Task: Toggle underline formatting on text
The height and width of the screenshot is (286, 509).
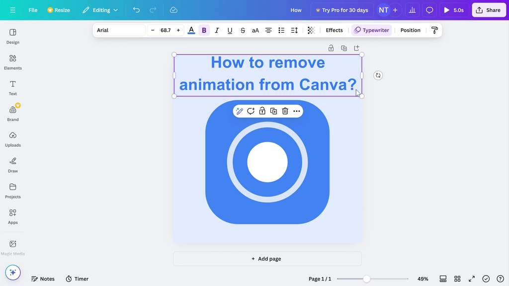Action: [230, 30]
